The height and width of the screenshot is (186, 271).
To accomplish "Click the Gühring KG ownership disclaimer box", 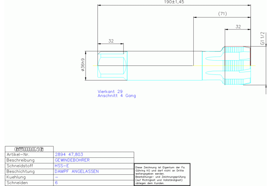I will [x=161, y=175].
